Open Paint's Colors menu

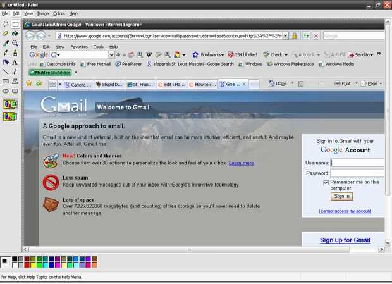coord(59,13)
